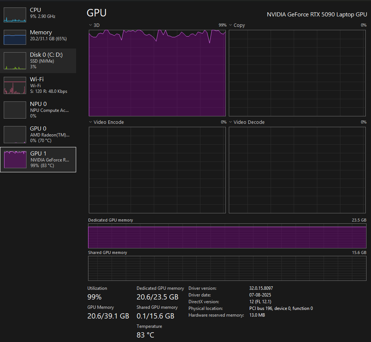Viewport: 371px width, 342px height.
Task: Select the Wi-Fi throughput graph icon
Action: (x=15, y=85)
